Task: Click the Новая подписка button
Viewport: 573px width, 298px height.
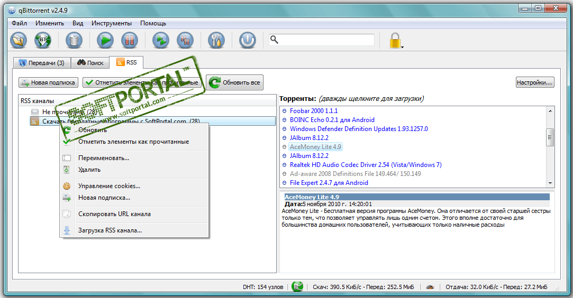Action: [x=48, y=82]
